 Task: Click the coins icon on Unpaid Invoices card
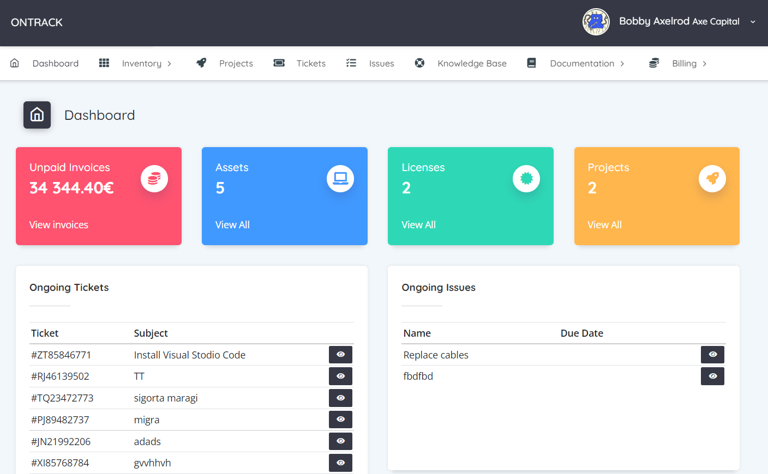click(154, 179)
